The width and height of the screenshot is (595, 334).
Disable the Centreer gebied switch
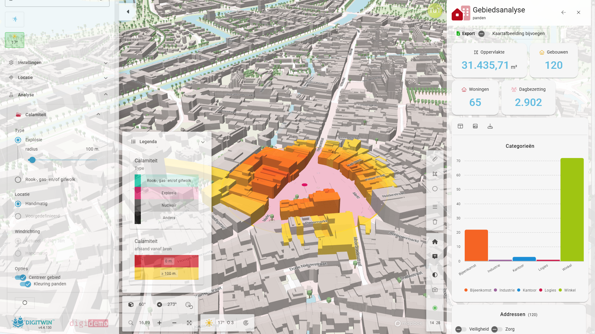20,277
